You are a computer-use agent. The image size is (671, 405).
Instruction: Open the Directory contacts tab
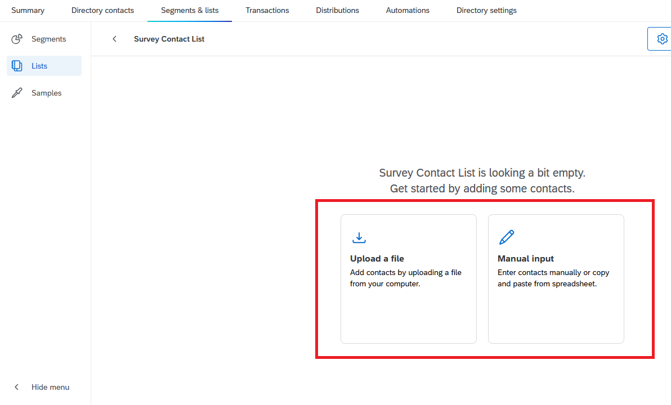(102, 10)
